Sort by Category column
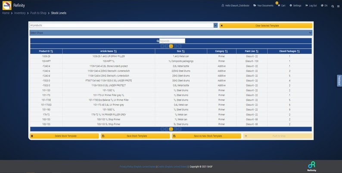Screen dimensions: 342x173 pyautogui.click(x=221, y=51)
